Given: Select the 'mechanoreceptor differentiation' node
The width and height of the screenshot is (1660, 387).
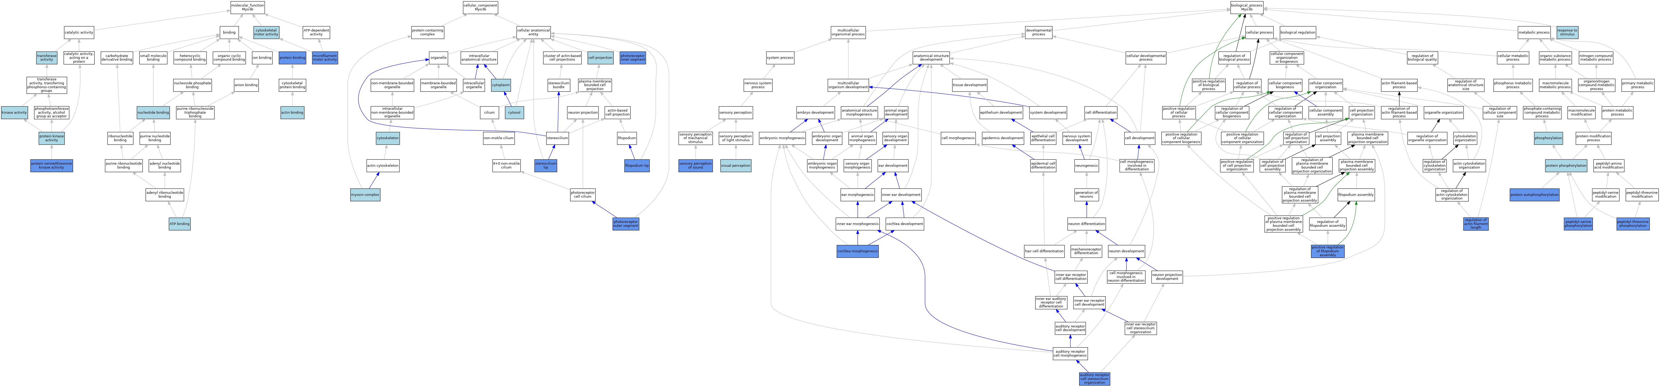Looking at the screenshot, I should coord(1086,251).
